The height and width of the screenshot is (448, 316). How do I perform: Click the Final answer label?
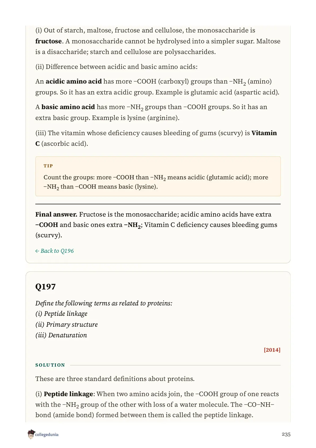[x=56, y=214]
